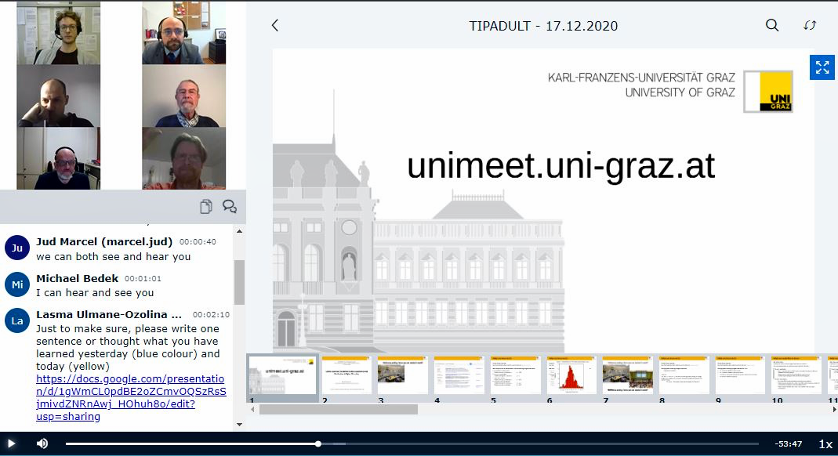Click the chat scroll down arrow
838x456 pixels.
239,425
